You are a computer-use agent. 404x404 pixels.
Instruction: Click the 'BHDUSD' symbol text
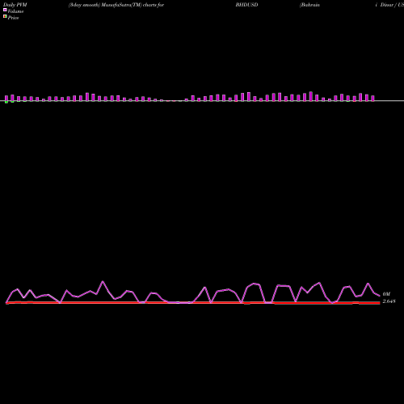246,5
